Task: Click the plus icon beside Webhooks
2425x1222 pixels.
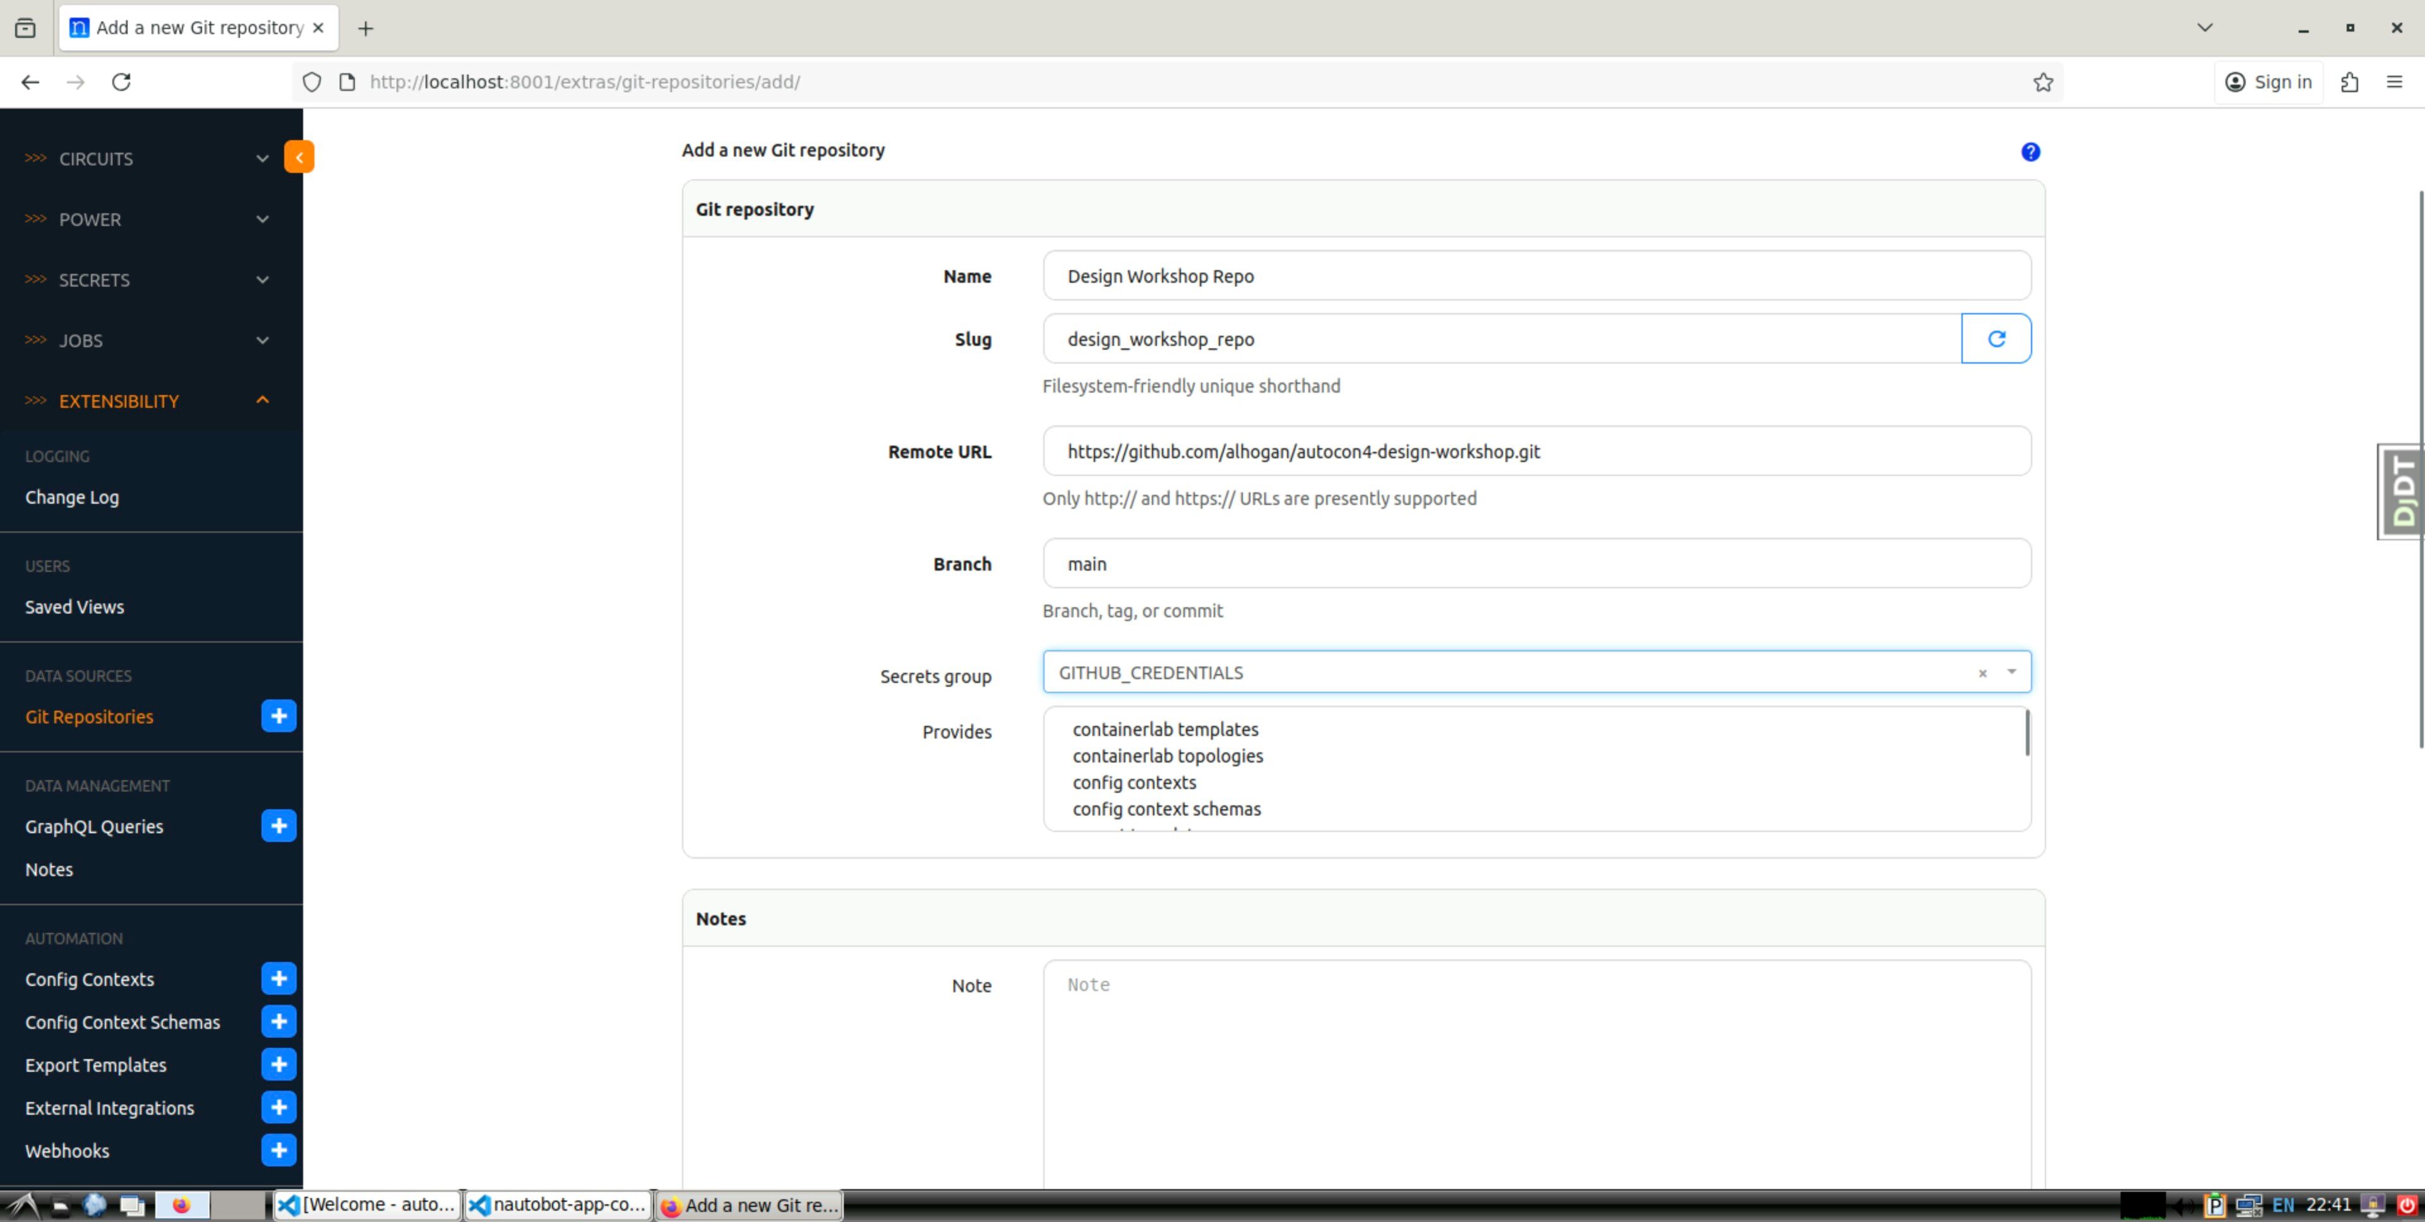Action: point(278,1149)
